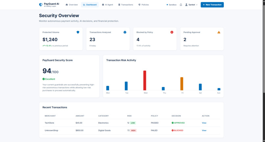
Task: Click the PayGuard AI shield logo
Action: tap(40, 5)
